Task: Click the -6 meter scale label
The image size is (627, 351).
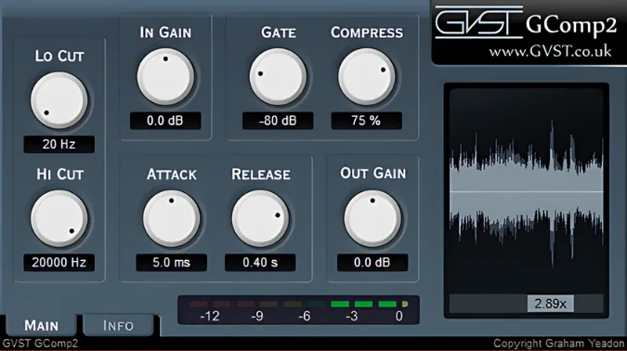Action: click(305, 317)
